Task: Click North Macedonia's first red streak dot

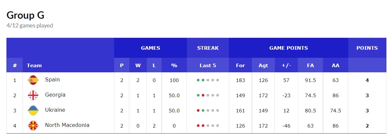Action: click(198, 126)
